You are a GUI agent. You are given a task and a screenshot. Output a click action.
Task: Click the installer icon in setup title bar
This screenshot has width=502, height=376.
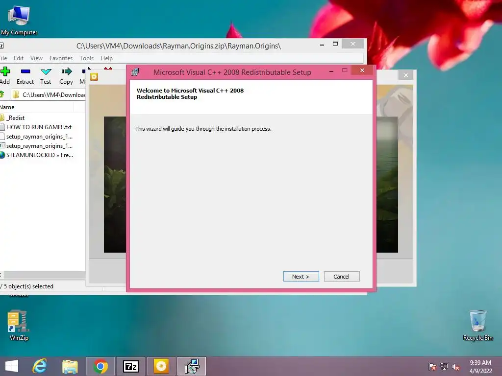tap(135, 72)
